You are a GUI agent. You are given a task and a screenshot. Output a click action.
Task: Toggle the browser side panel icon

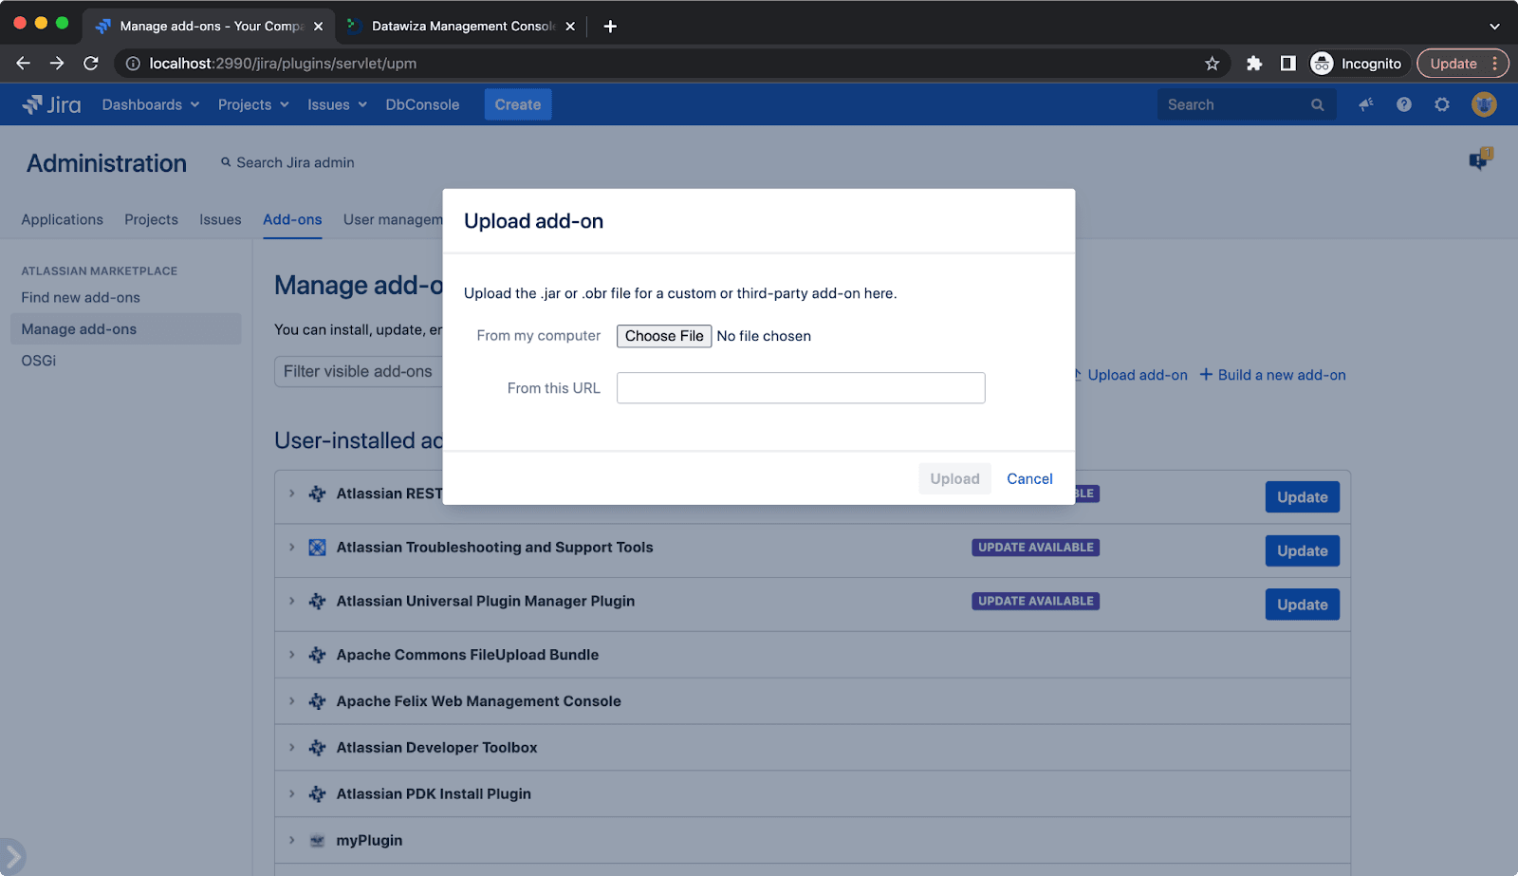[1287, 64]
